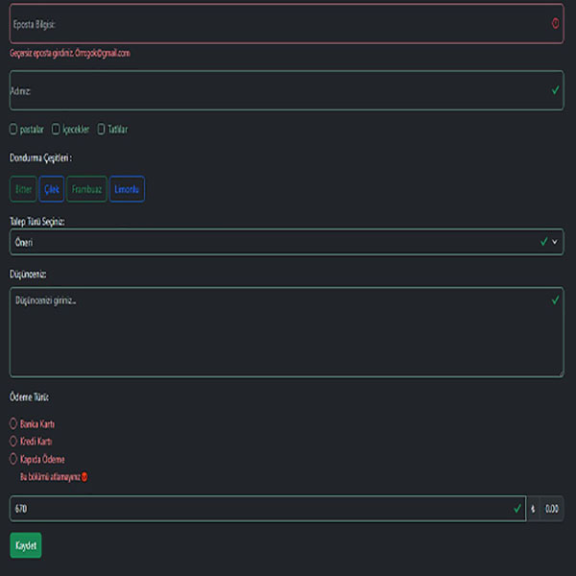Pick the Kapıda Ödeme radio option
The height and width of the screenshot is (576, 576).
[13, 460]
